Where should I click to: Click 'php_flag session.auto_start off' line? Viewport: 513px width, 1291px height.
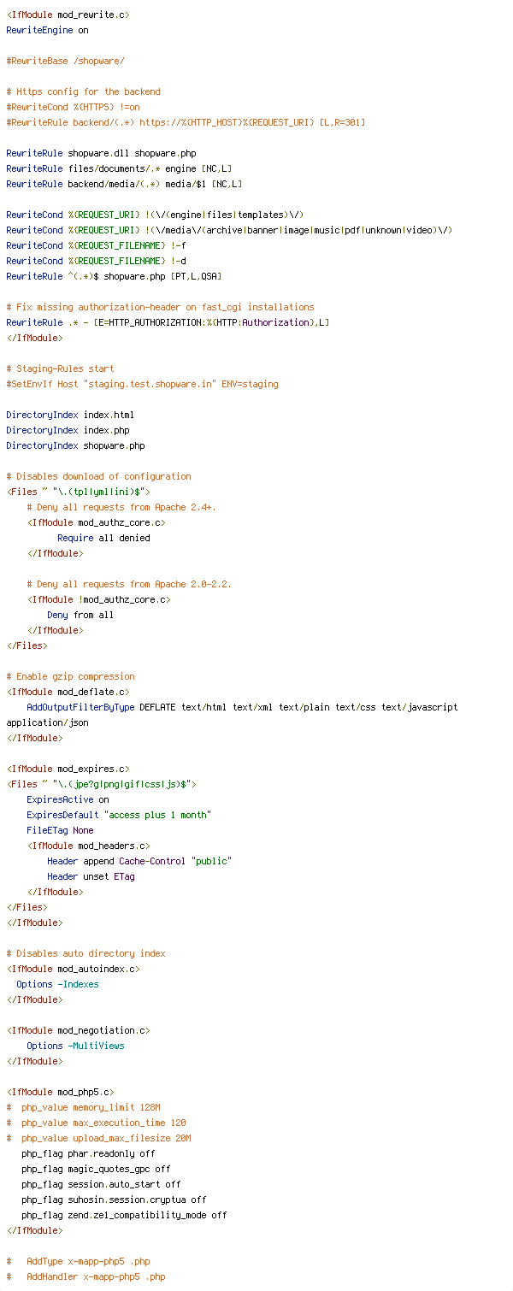(x=101, y=1184)
